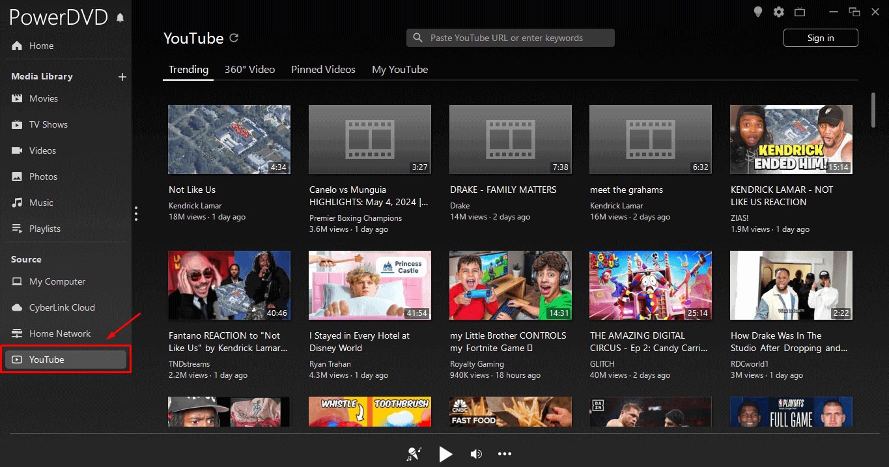Add a folder to the Media Library

tap(122, 76)
